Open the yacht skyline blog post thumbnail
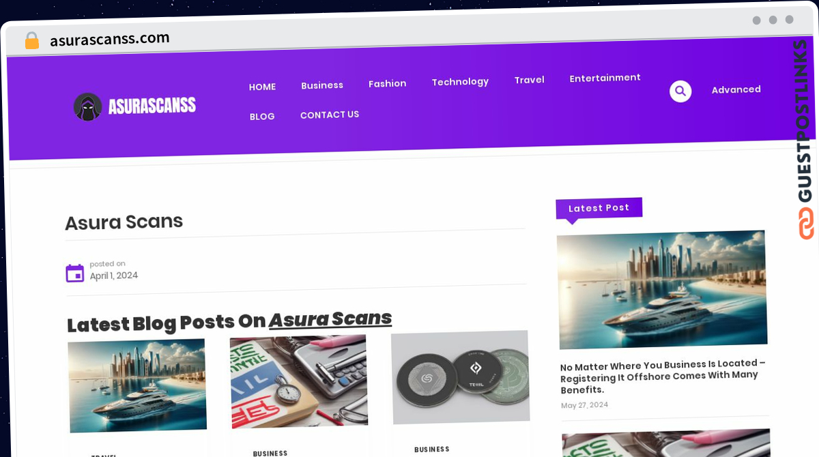 (137, 385)
